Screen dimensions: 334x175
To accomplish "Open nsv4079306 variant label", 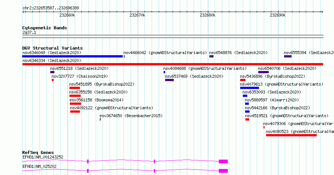I will pos(298,124).
